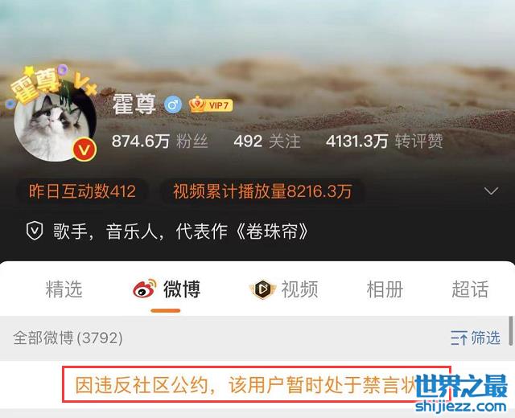The width and height of the screenshot is (515, 418).
Task: Tap the Weibo eye logo icon
Action: tap(145, 289)
